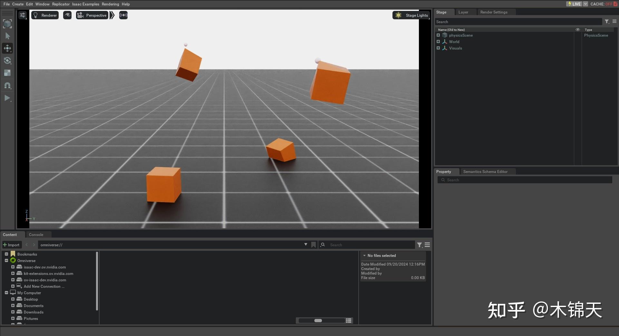The width and height of the screenshot is (619, 336).
Task: Open the Semantics Schema Editor tab
Action: pyautogui.click(x=485, y=171)
